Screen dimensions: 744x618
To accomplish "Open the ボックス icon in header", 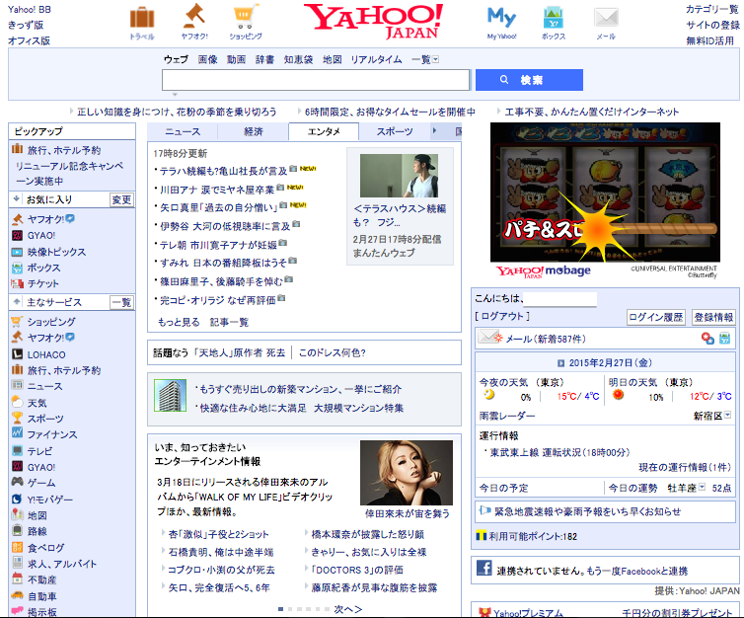I will coord(554,18).
